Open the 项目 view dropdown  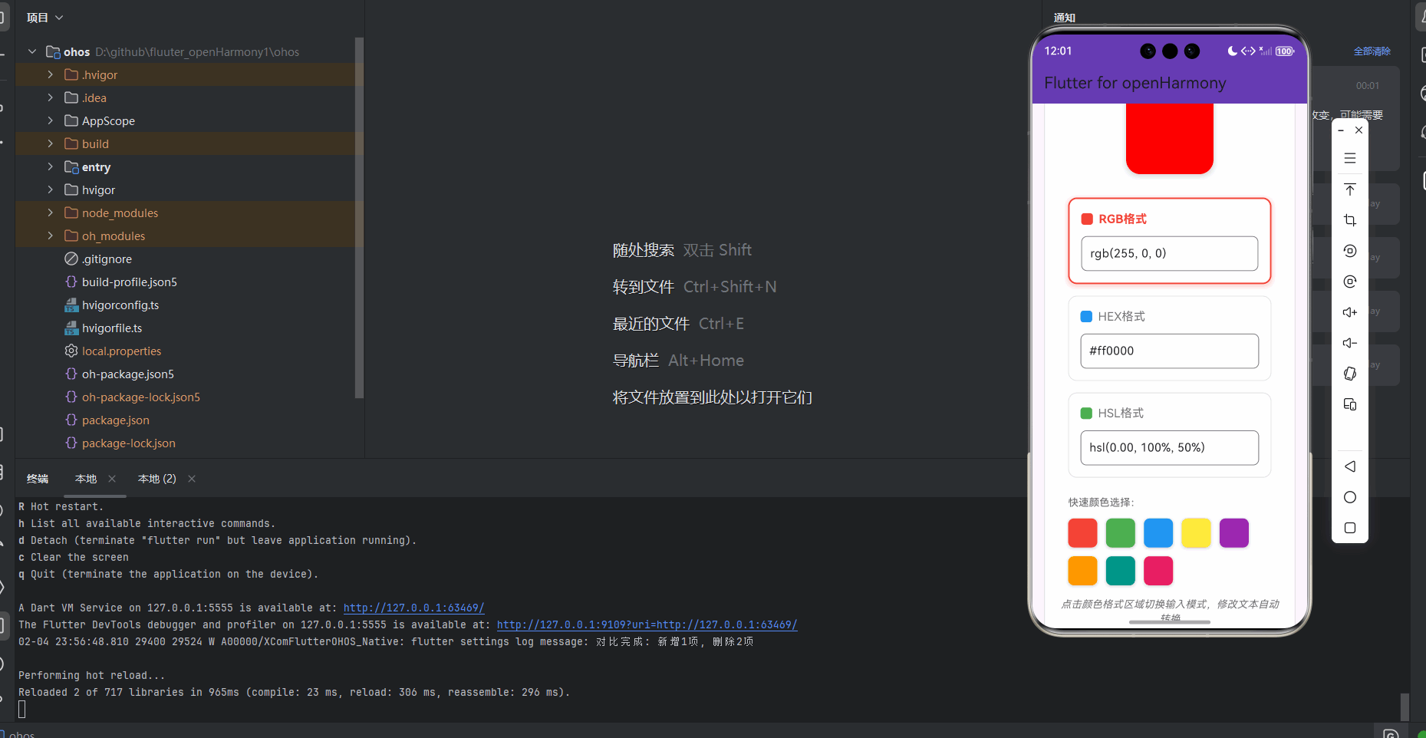pos(44,17)
